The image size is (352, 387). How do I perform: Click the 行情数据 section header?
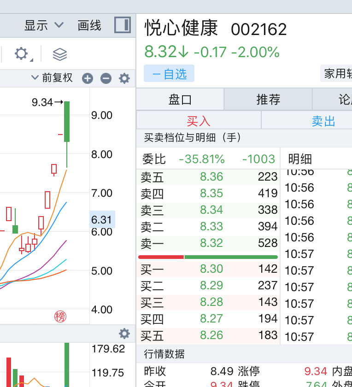point(164,354)
